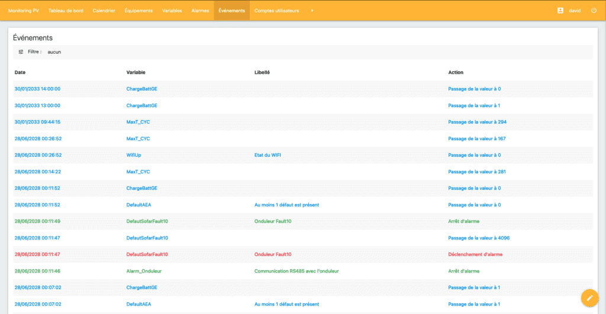Open the Alarmes tab

[x=200, y=11]
